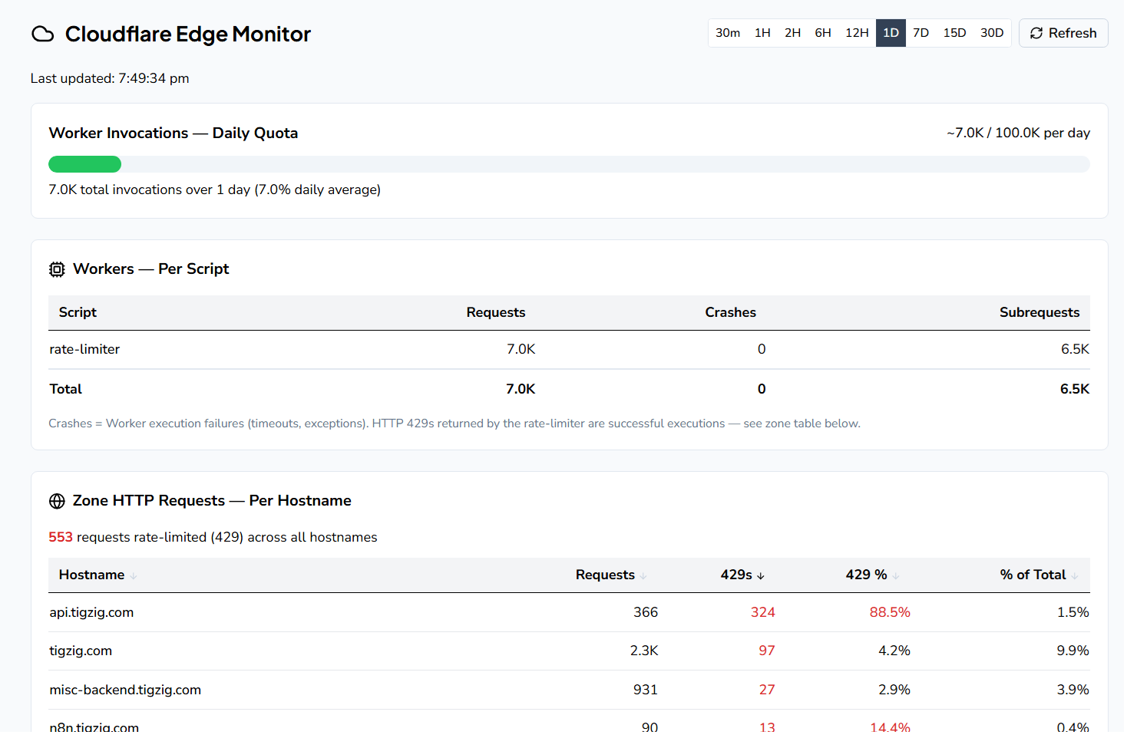Click the 429 % column sort arrow
Viewport: 1127px width, 748px height.
[896, 576]
